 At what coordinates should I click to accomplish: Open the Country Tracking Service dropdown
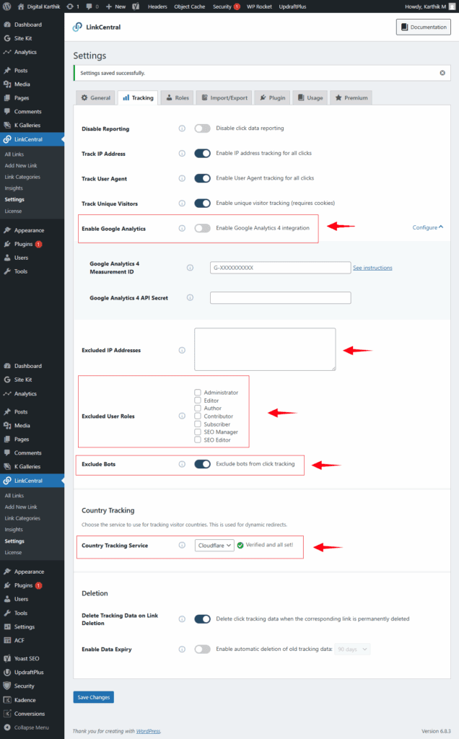[x=214, y=546]
